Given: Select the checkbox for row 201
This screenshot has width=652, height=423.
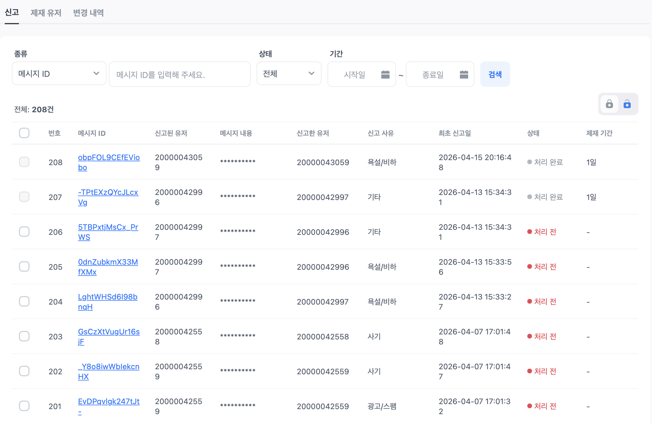Looking at the screenshot, I should tap(24, 406).
